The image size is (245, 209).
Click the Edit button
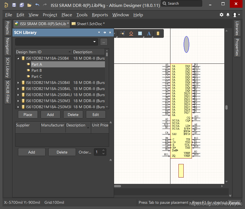[96, 115]
